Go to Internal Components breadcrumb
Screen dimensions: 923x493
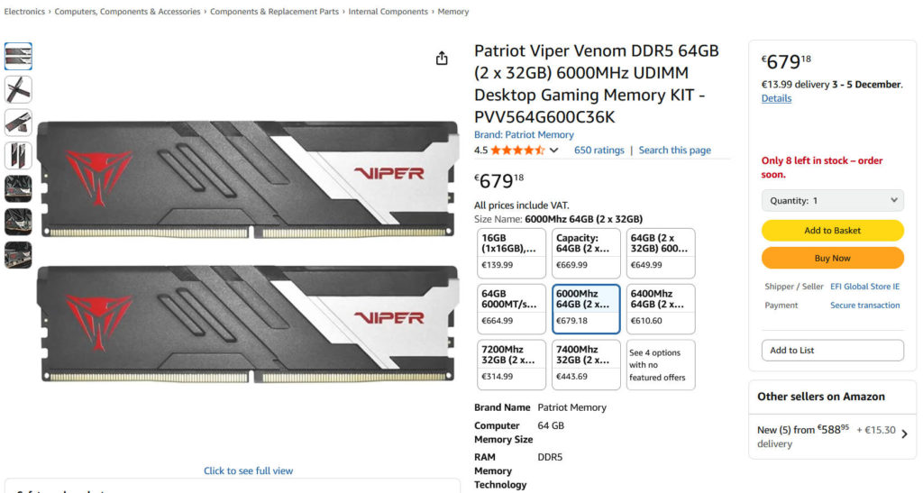(388, 12)
